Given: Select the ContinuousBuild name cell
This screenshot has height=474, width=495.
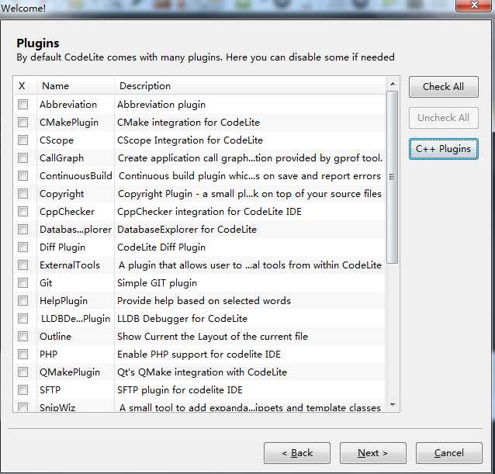Looking at the screenshot, I should coord(76,176).
